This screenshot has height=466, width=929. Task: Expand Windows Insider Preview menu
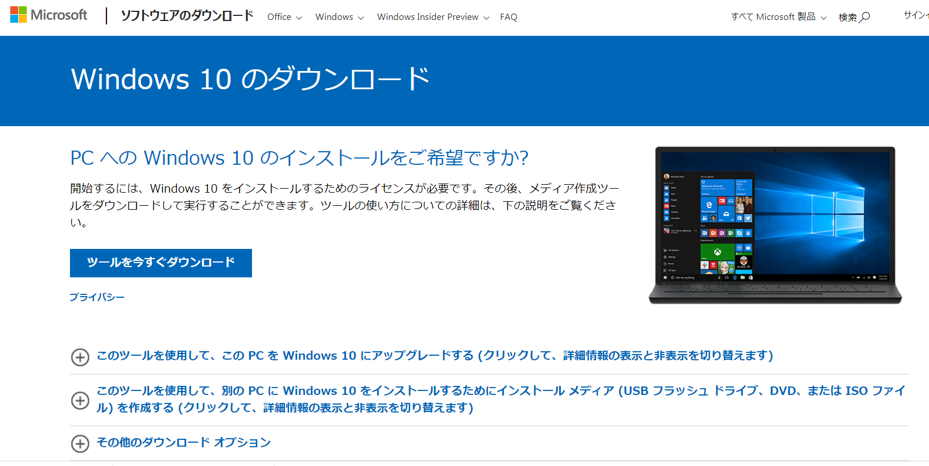[433, 17]
